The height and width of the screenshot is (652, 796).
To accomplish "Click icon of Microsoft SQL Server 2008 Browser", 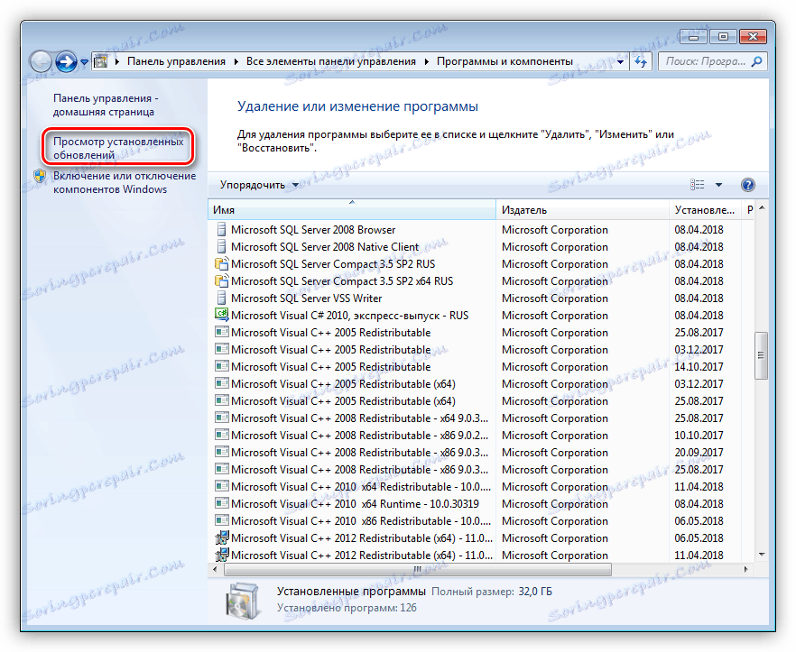I will pyautogui.click(x=221, y=229).
